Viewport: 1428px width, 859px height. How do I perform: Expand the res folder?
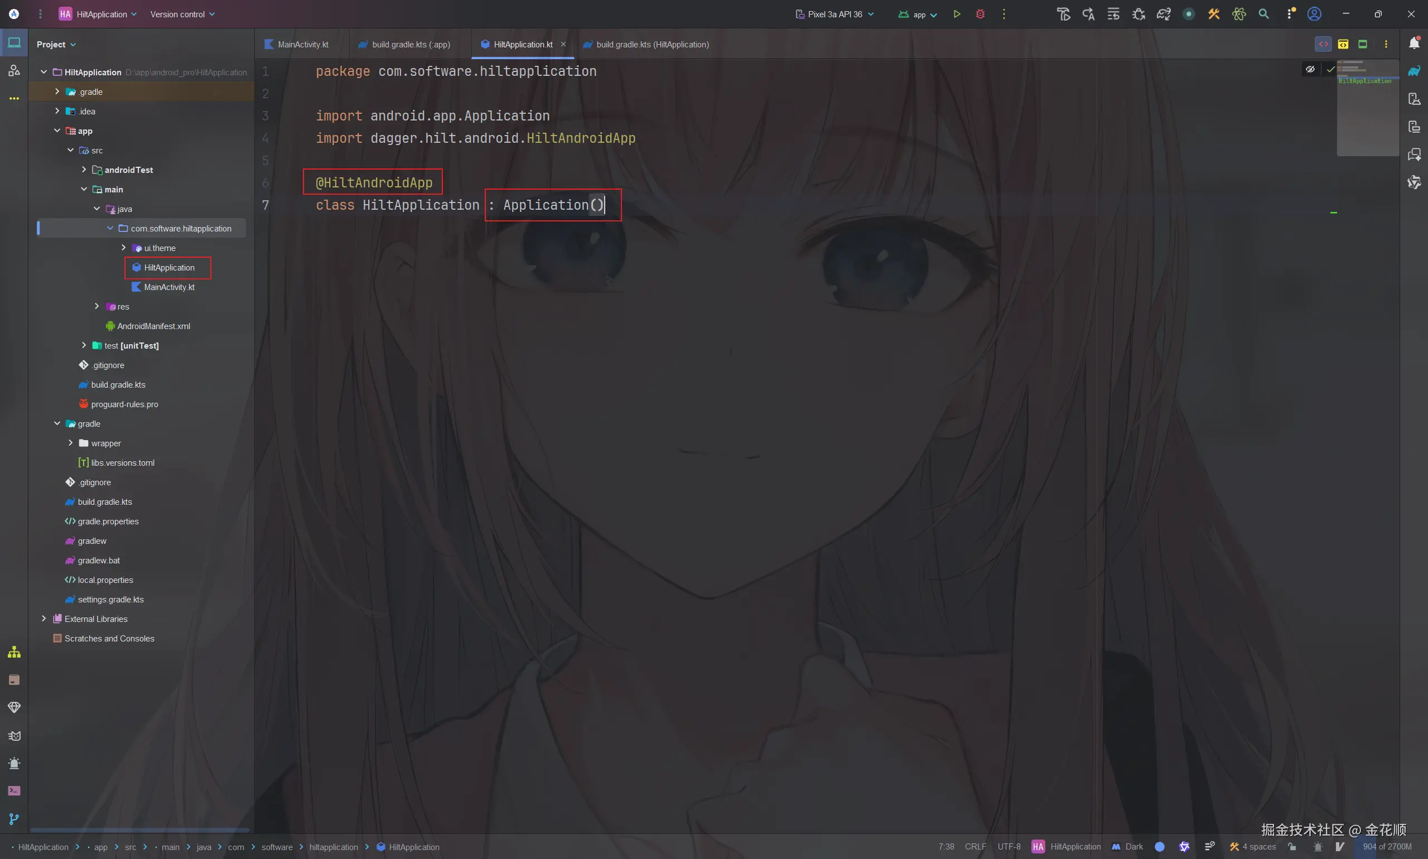97,306
